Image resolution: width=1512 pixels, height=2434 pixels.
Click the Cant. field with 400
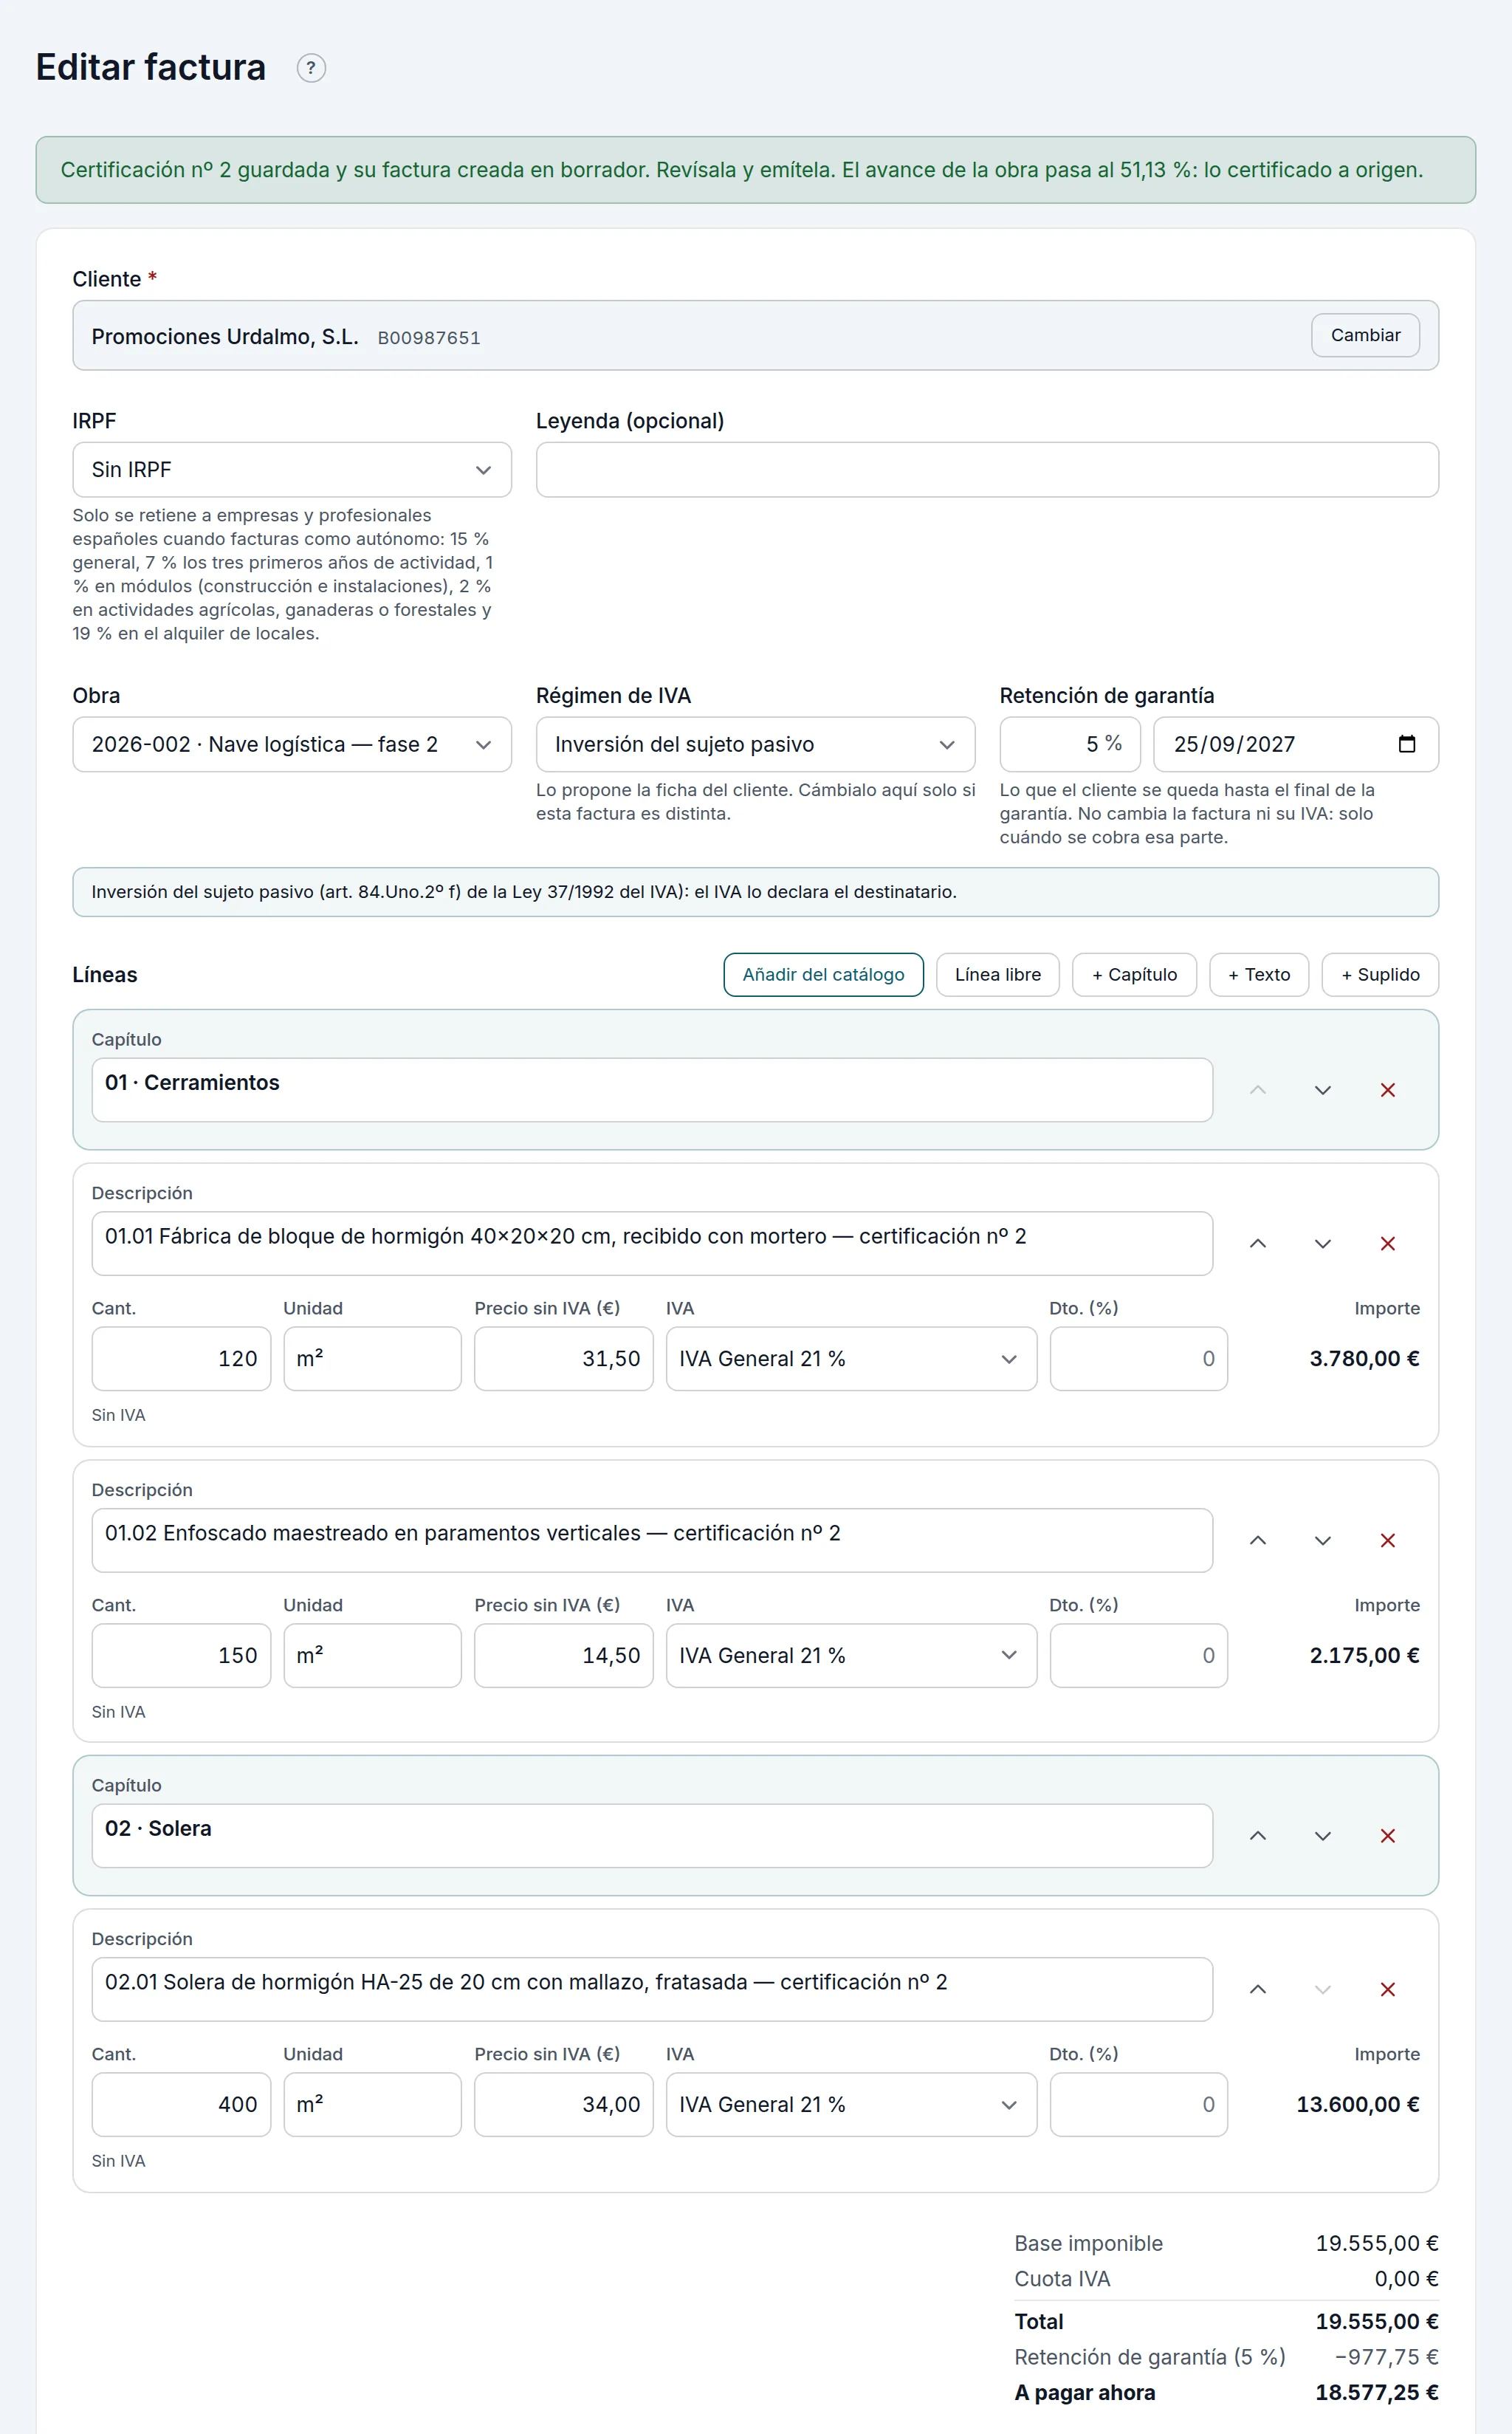coord(181,2105)
